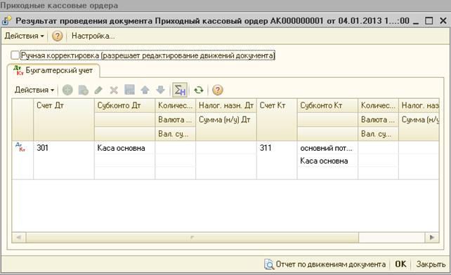The image size is (451, 275).
Task: Click the move down arrow icon
Action: coord(160,90)
